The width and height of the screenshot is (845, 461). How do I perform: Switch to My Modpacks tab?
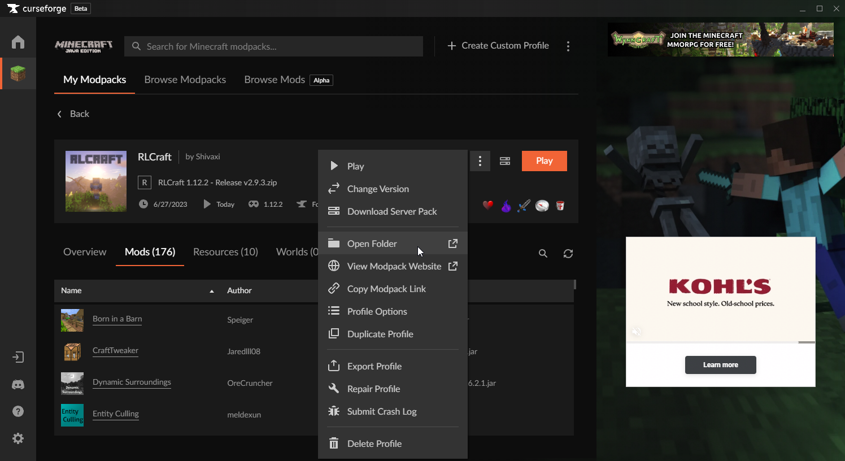tap(94, 80)
